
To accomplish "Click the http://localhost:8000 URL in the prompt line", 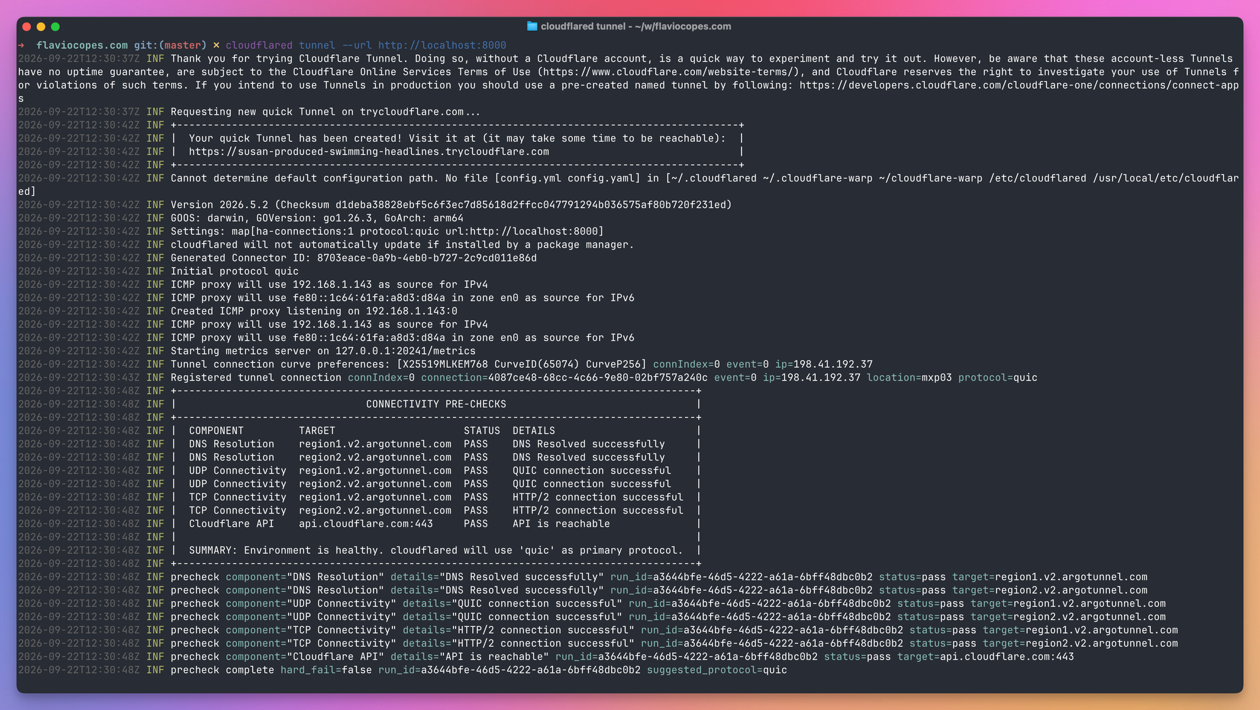I will (442, 45).
